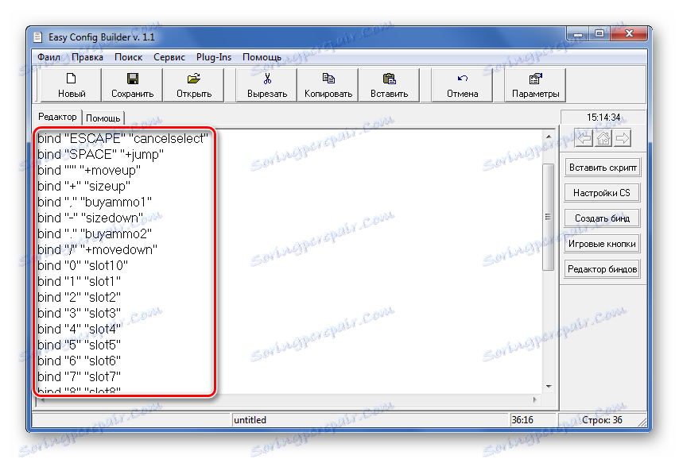Open the Правка menu

pos(87,57)
